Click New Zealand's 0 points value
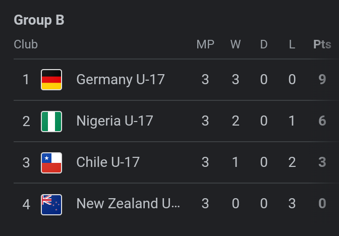The height and width of the screenshot is (236, 339). point(322,204)
